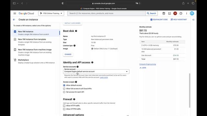
Task: Click the Deploy Container button
Action: (x=72, y=23)
